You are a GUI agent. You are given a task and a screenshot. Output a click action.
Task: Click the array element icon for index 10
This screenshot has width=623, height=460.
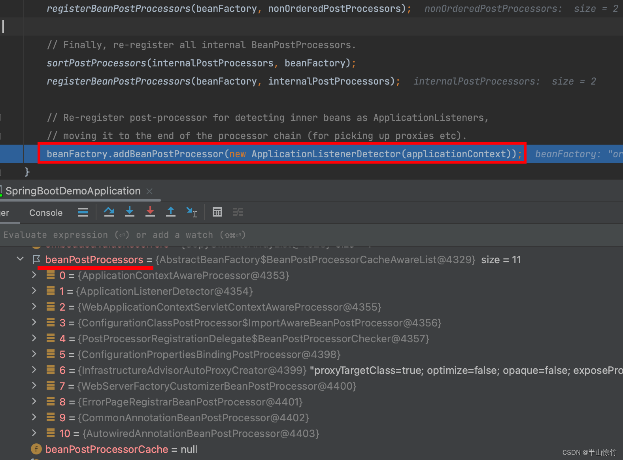tap(51, 433)
